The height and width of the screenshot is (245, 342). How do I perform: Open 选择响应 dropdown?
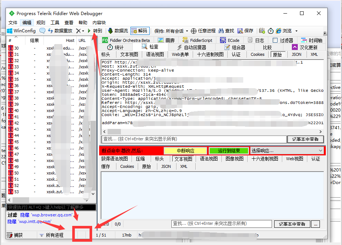pyautogui.click(x=287, y=151)
